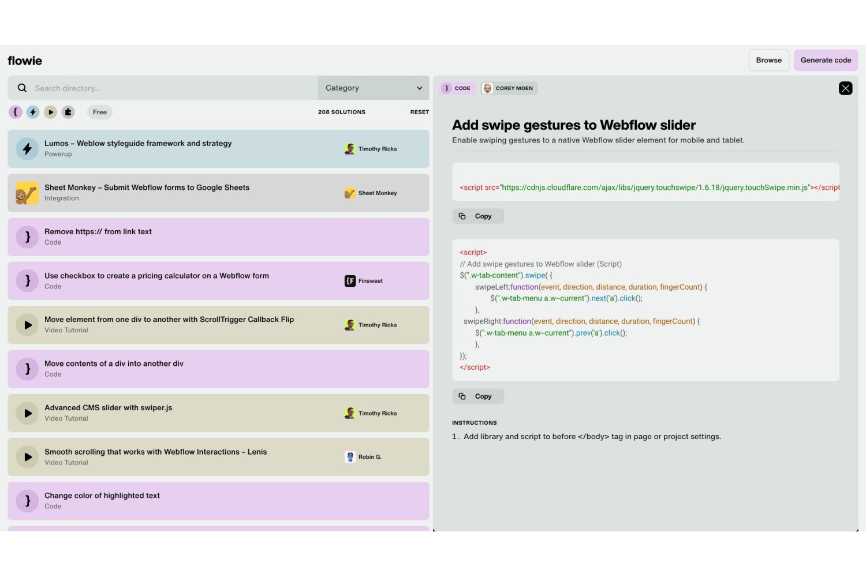The image size is (866, 577).
Task: Filter by Powerup lightning icon
Action: [x=33, y=112]
